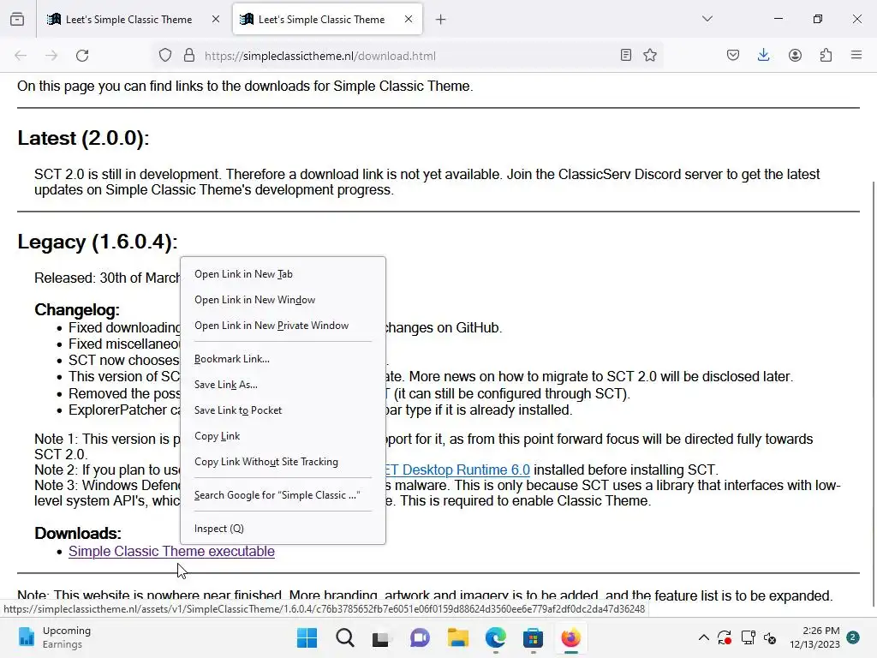Switch to the first Leet's Simple Classic Theme tab

tap(130, 20)
